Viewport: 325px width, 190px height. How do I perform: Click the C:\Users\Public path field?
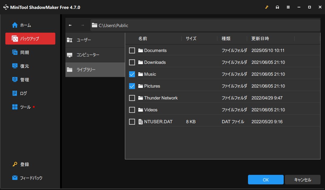(x=205, y=25)
